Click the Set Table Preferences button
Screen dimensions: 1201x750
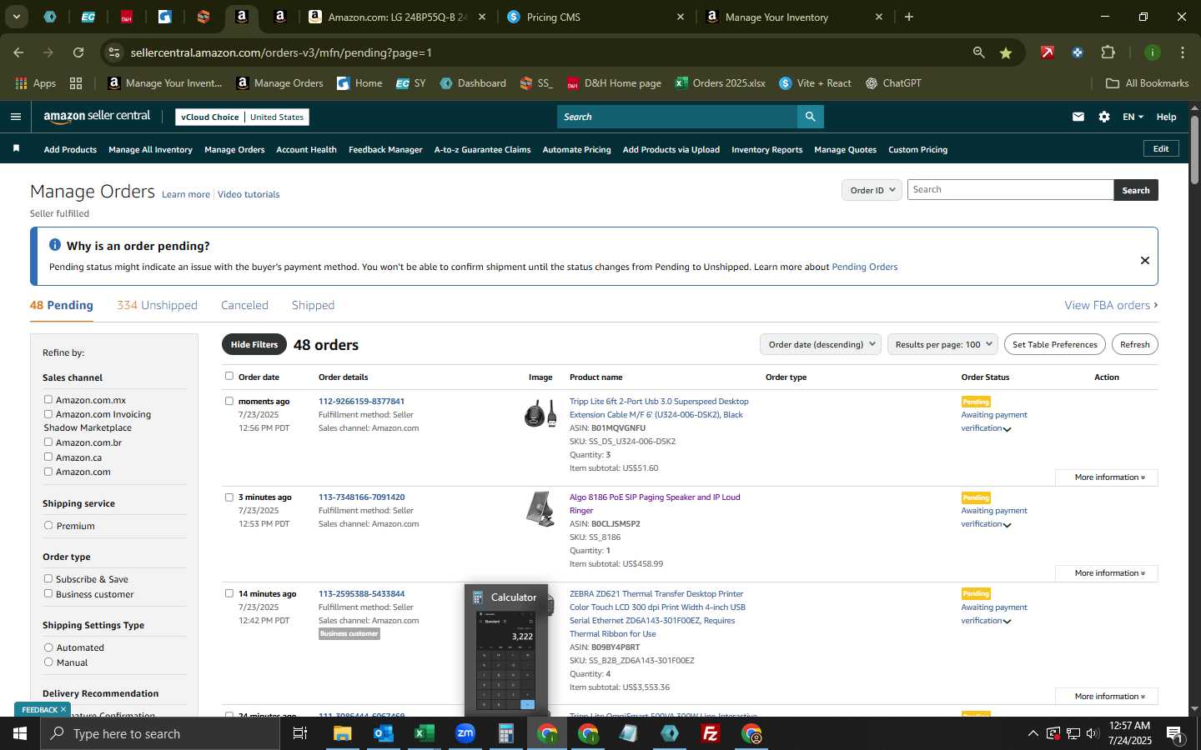(x=1054, y=344)
